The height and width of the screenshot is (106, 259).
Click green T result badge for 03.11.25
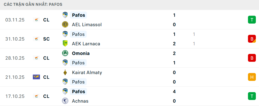point(252,20)
